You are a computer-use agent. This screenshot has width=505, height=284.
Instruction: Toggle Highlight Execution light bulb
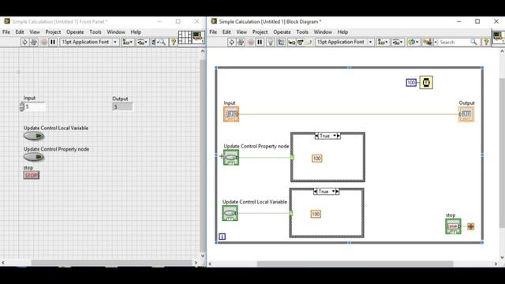tap(270, 42)
